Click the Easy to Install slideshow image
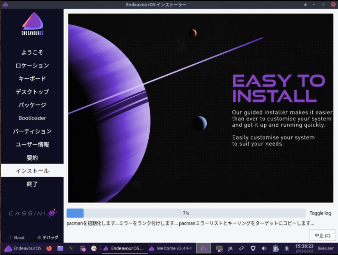Screen dimensions: 338x255 (x=201, y=108)
